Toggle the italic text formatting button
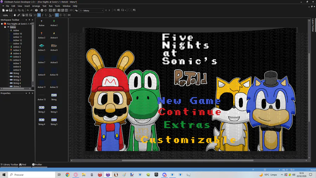Image resolution: width=316 pixels, height=178 pixels. 42,15
